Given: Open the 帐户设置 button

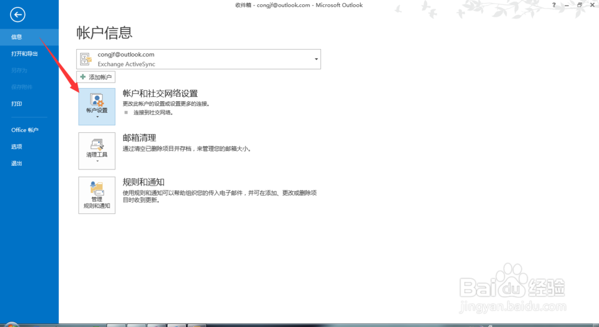Looking at the screenshot, I should [97, 107].
